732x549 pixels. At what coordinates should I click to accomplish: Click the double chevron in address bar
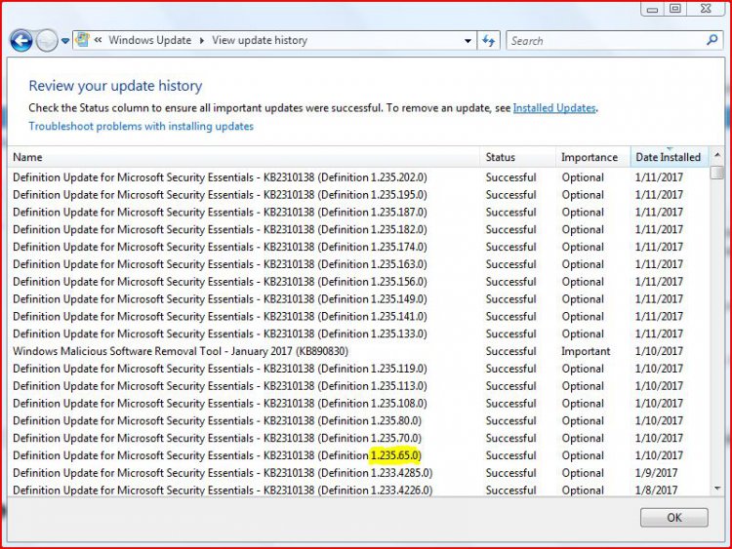(x=98, y=40)
